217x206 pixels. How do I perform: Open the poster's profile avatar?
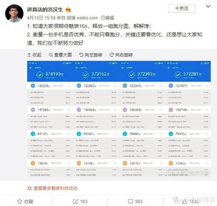[14, 13]
